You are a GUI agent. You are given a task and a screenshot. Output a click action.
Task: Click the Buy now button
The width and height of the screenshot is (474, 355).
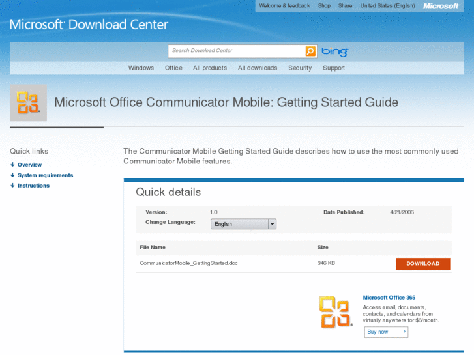[x=386, y=332]
